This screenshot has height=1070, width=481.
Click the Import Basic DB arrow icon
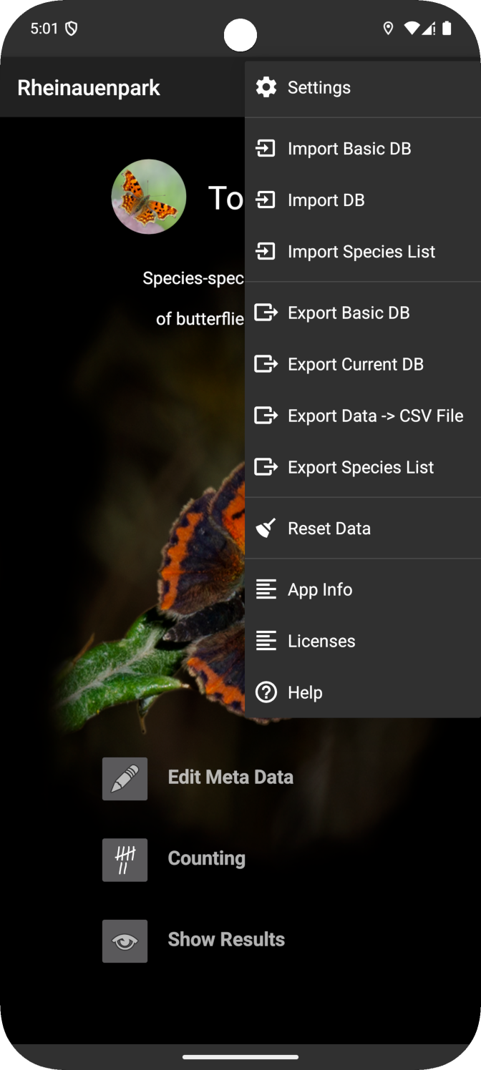click(266, 149)
